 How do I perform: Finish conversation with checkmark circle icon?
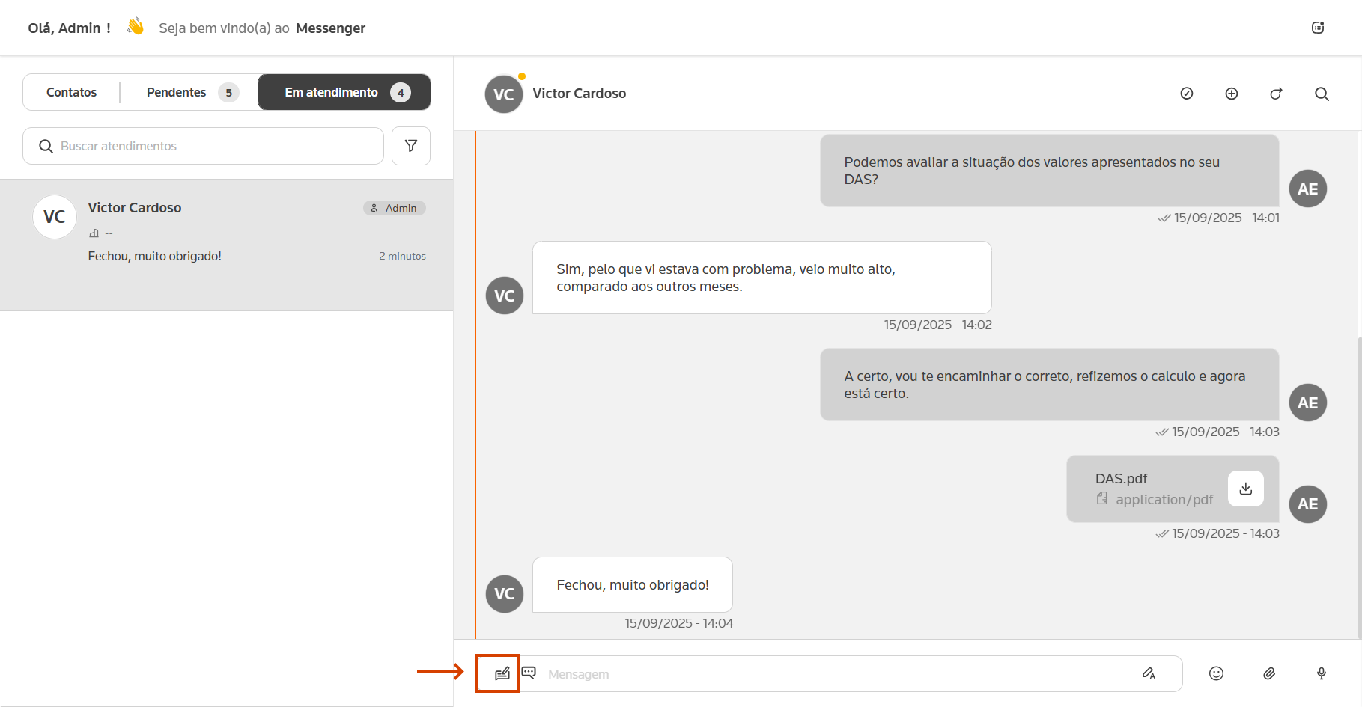(1187, 94)
